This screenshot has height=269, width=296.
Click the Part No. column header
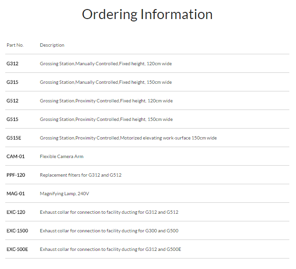point(15,45)
